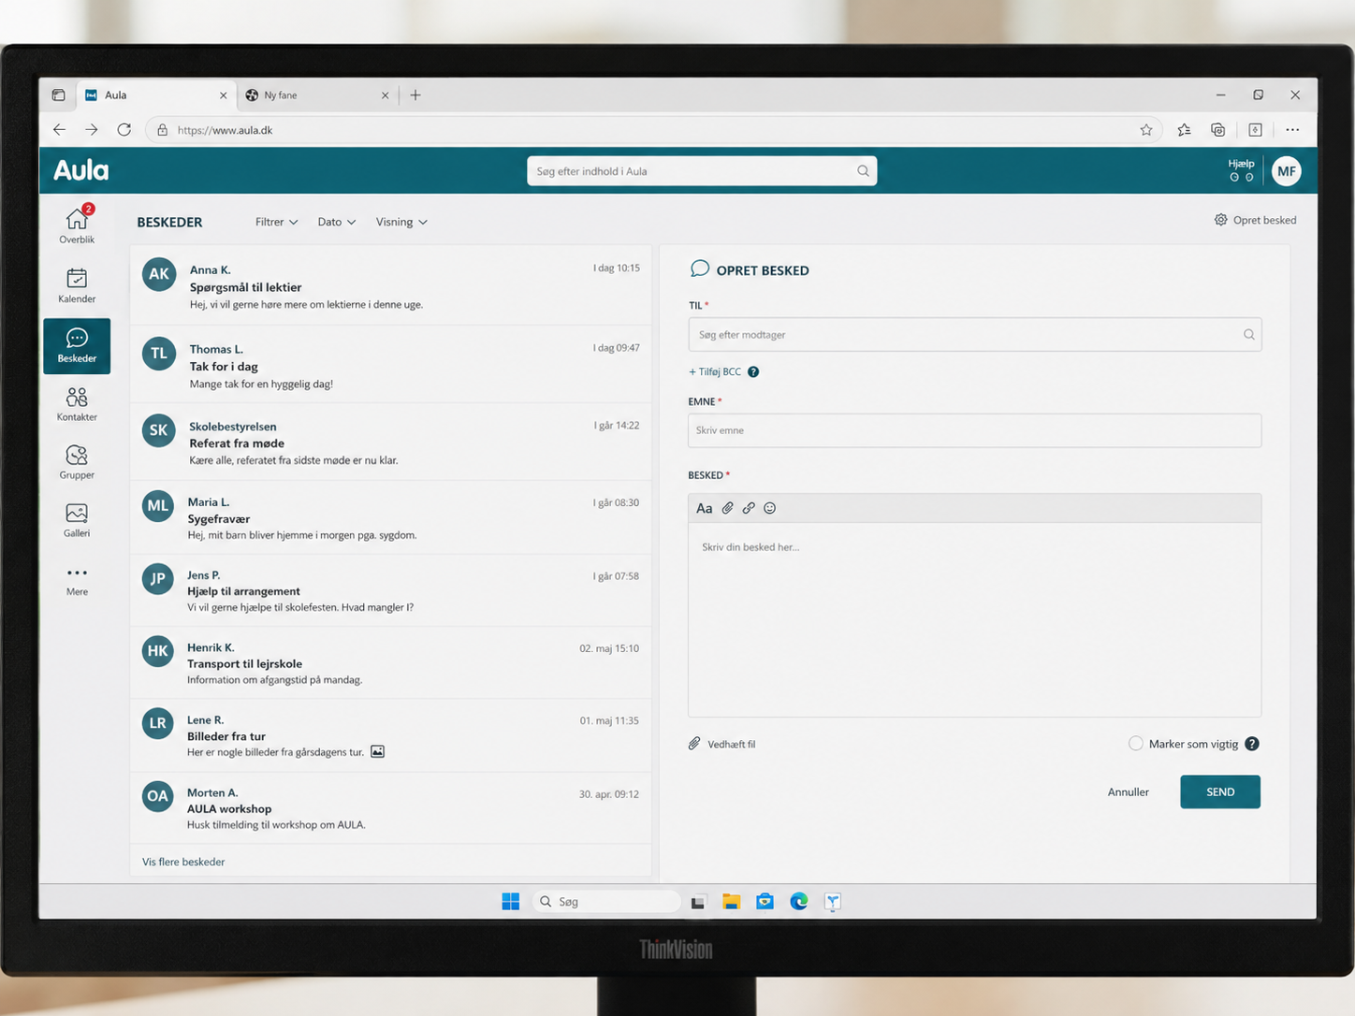
Task: Click + Tilføj BCC link
Action: click(715, 371)
